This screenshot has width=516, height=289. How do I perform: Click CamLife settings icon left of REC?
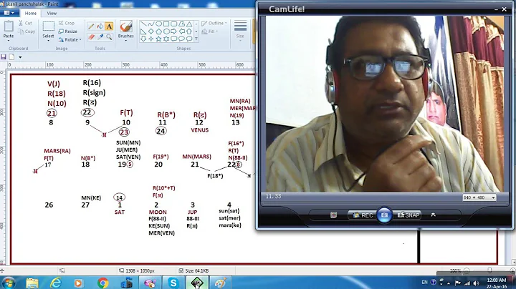333,215
